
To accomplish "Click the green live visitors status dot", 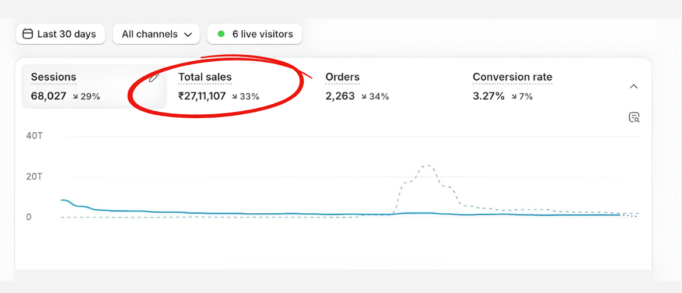I will pyautogui.click(x=221, y=34).
